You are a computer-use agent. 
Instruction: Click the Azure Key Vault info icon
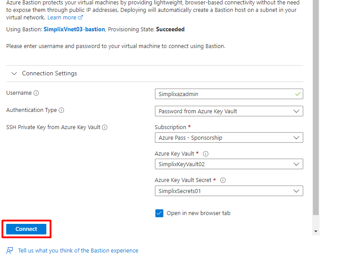(x=206, y=154)
